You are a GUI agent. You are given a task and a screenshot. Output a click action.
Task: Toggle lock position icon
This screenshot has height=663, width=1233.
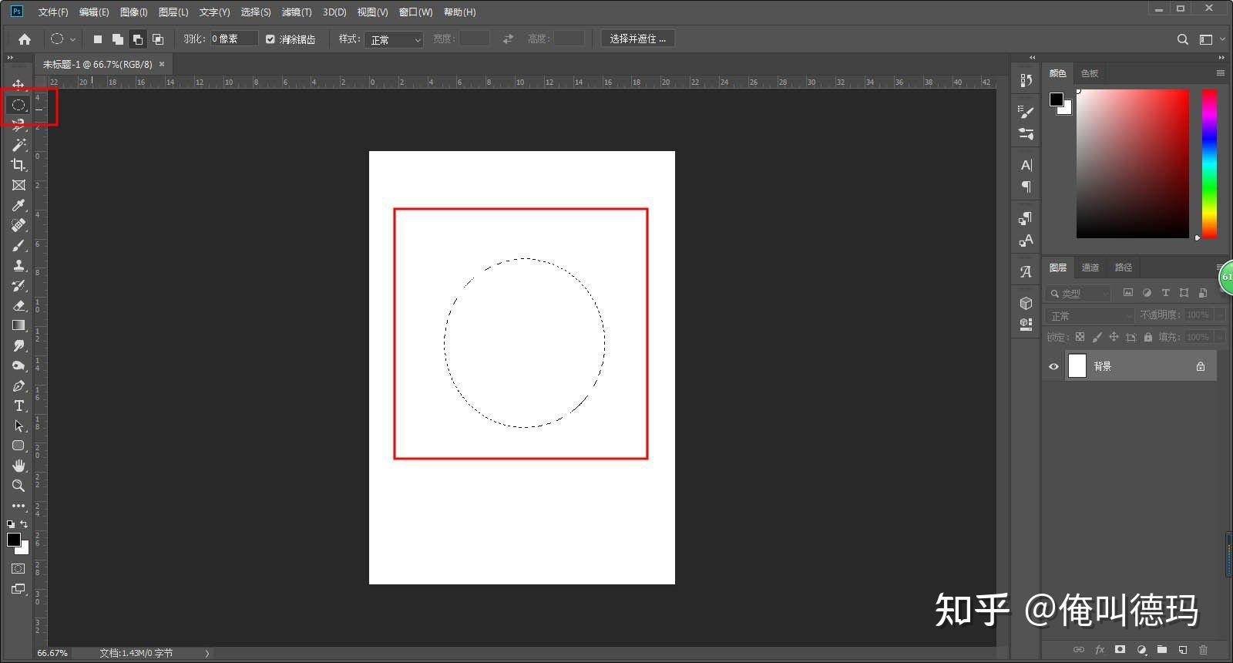(x=1114, y=337)
